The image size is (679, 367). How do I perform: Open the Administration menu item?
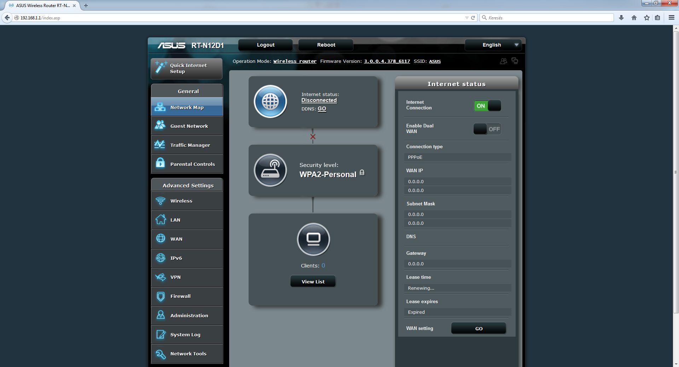187,315
